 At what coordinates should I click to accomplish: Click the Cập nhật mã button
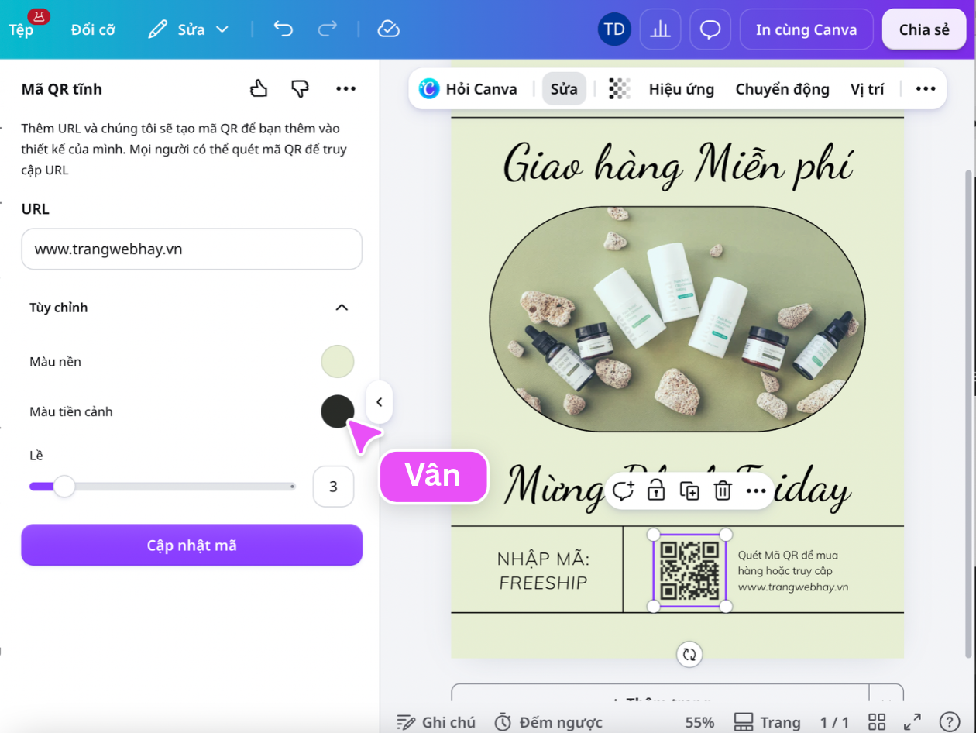click(x=191, y=545)
